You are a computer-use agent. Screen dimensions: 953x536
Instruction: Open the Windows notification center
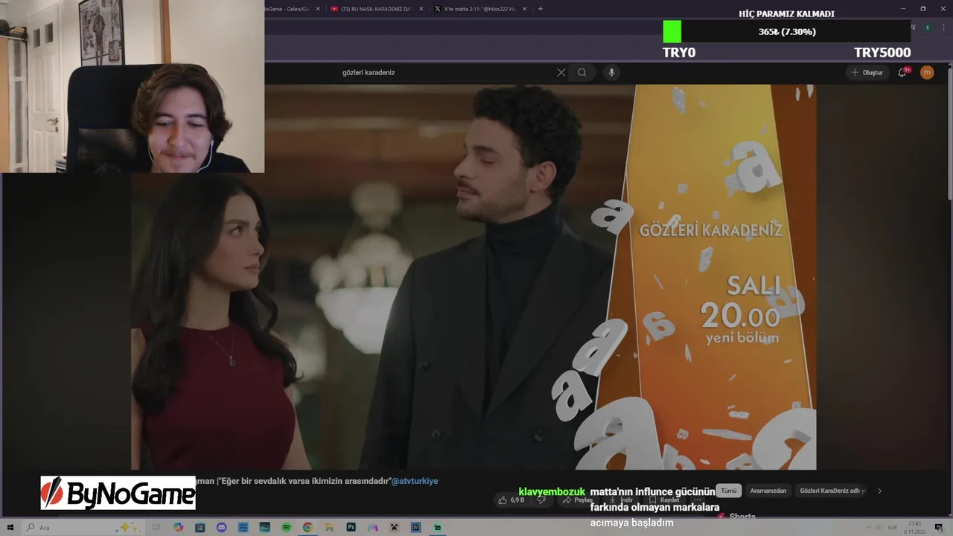coord(939,527)
